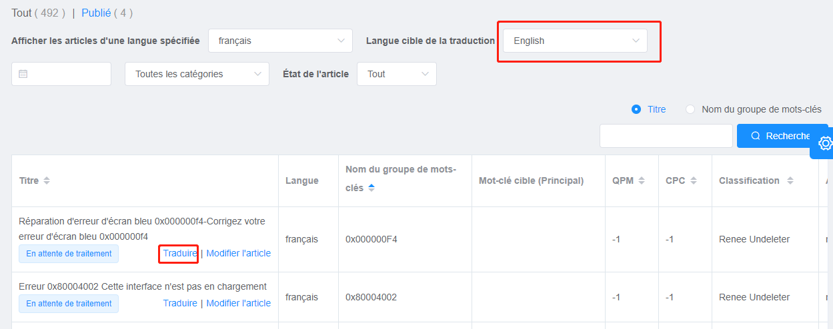This screenshot has height=329, width=833.
Task: Select Nom du groupe de mots-clés radio
Action: click(x=690, y=109)
